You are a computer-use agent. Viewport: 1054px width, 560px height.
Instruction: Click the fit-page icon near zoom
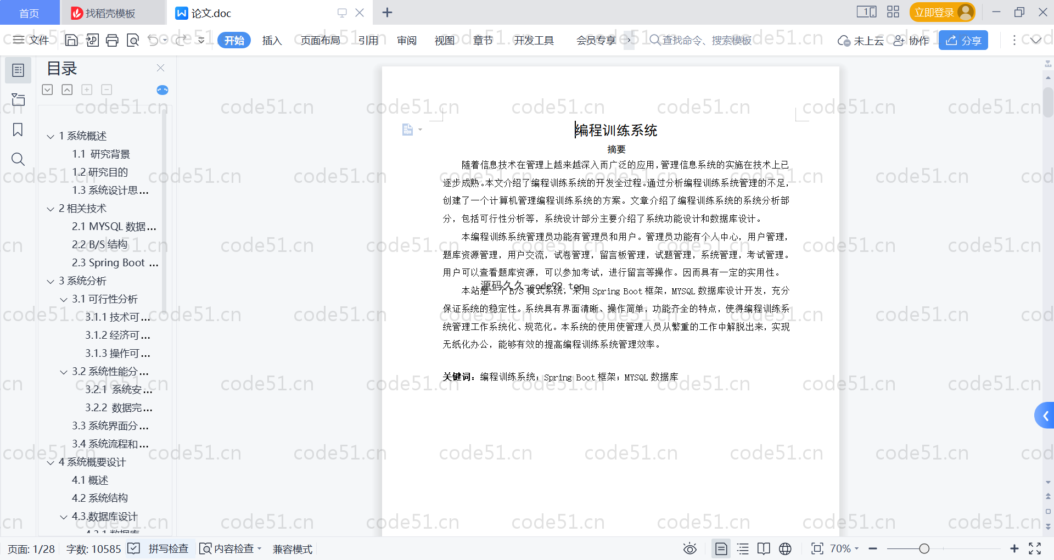[x=817, y=548]
